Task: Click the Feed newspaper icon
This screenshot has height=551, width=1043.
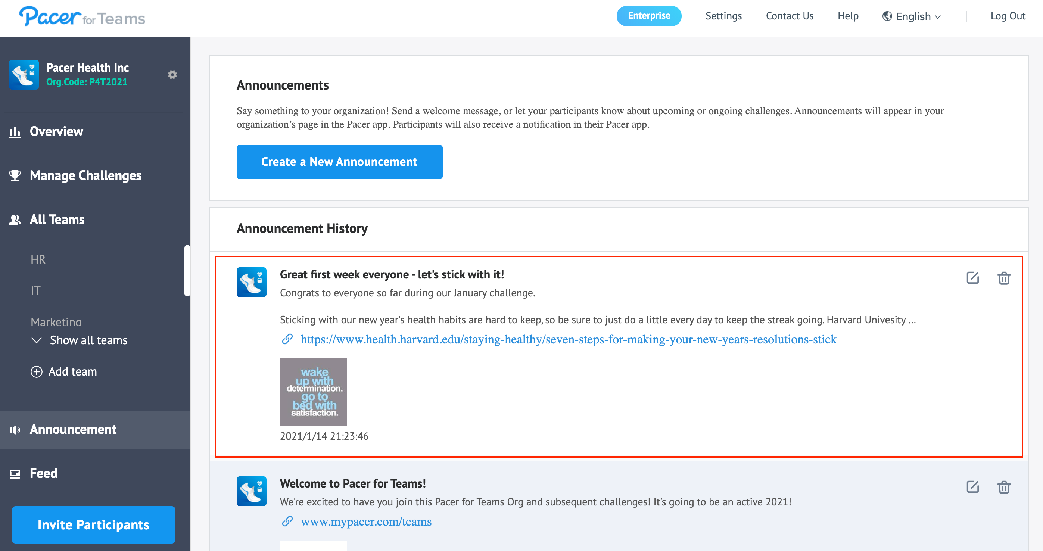Action: click(x=15, y=474)
